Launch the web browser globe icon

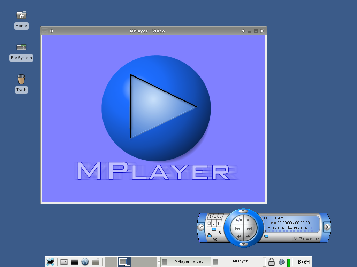click(85, 262)
